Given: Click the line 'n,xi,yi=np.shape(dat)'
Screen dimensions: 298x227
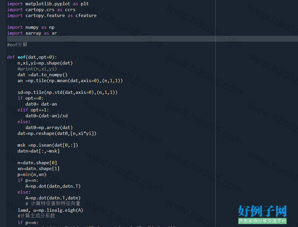Looking at the screenshot, I should click(45, 63).
